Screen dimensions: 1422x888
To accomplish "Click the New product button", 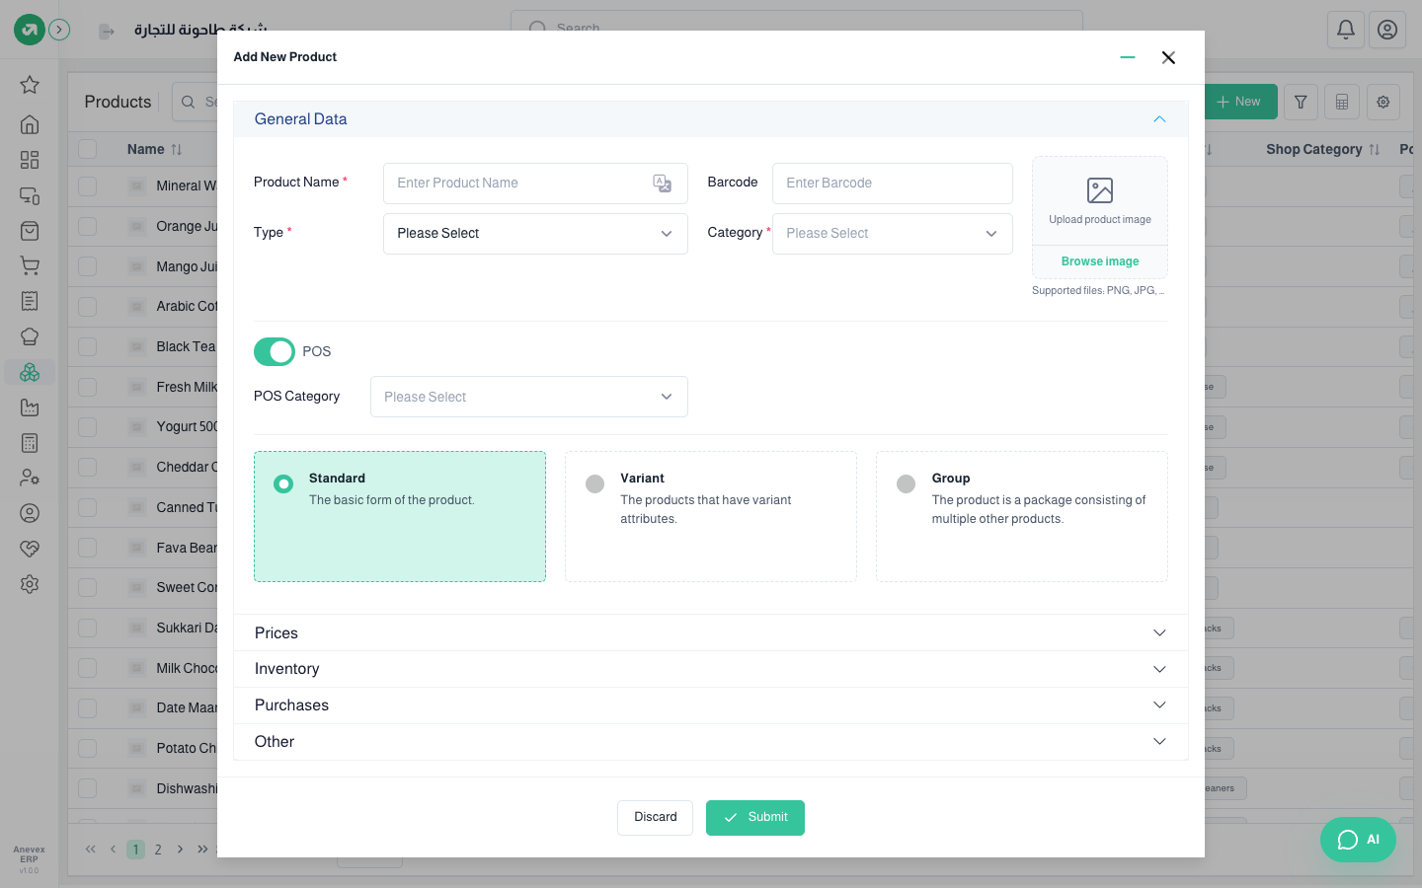I will click(x=1240, y=102).
